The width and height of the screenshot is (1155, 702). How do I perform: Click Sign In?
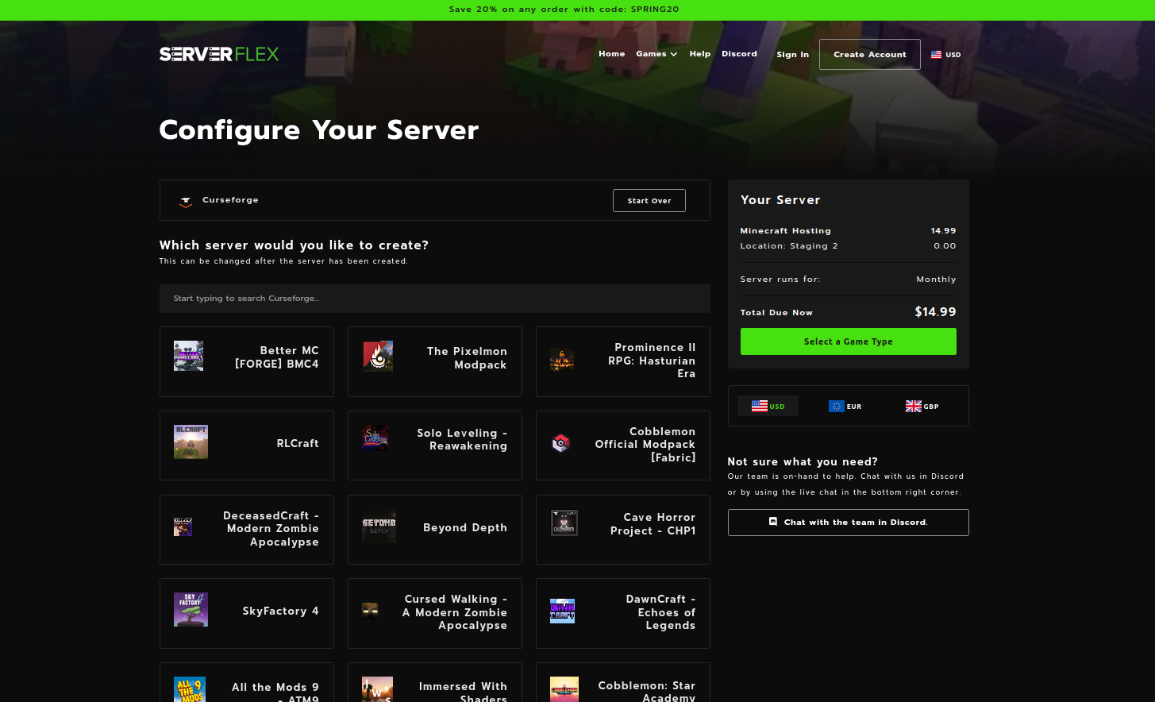792,55
